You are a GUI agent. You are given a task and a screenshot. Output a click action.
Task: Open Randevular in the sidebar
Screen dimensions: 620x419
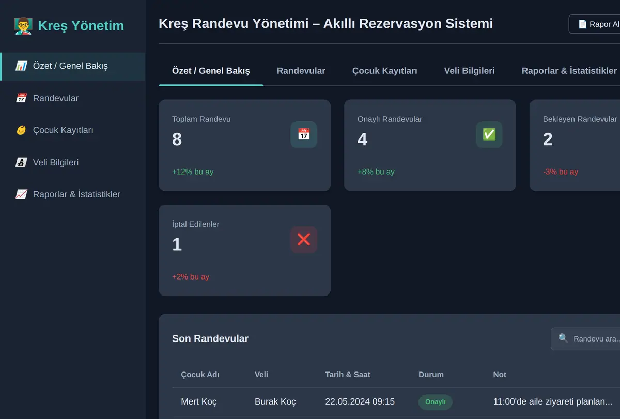click(72, 98)
